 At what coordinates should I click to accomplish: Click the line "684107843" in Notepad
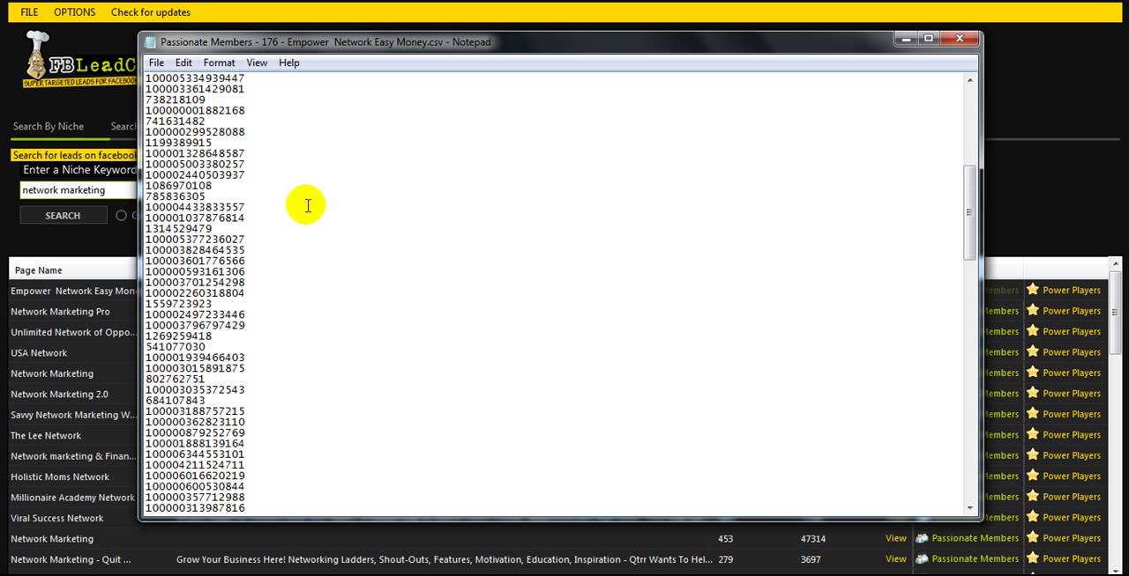[175, 401]
